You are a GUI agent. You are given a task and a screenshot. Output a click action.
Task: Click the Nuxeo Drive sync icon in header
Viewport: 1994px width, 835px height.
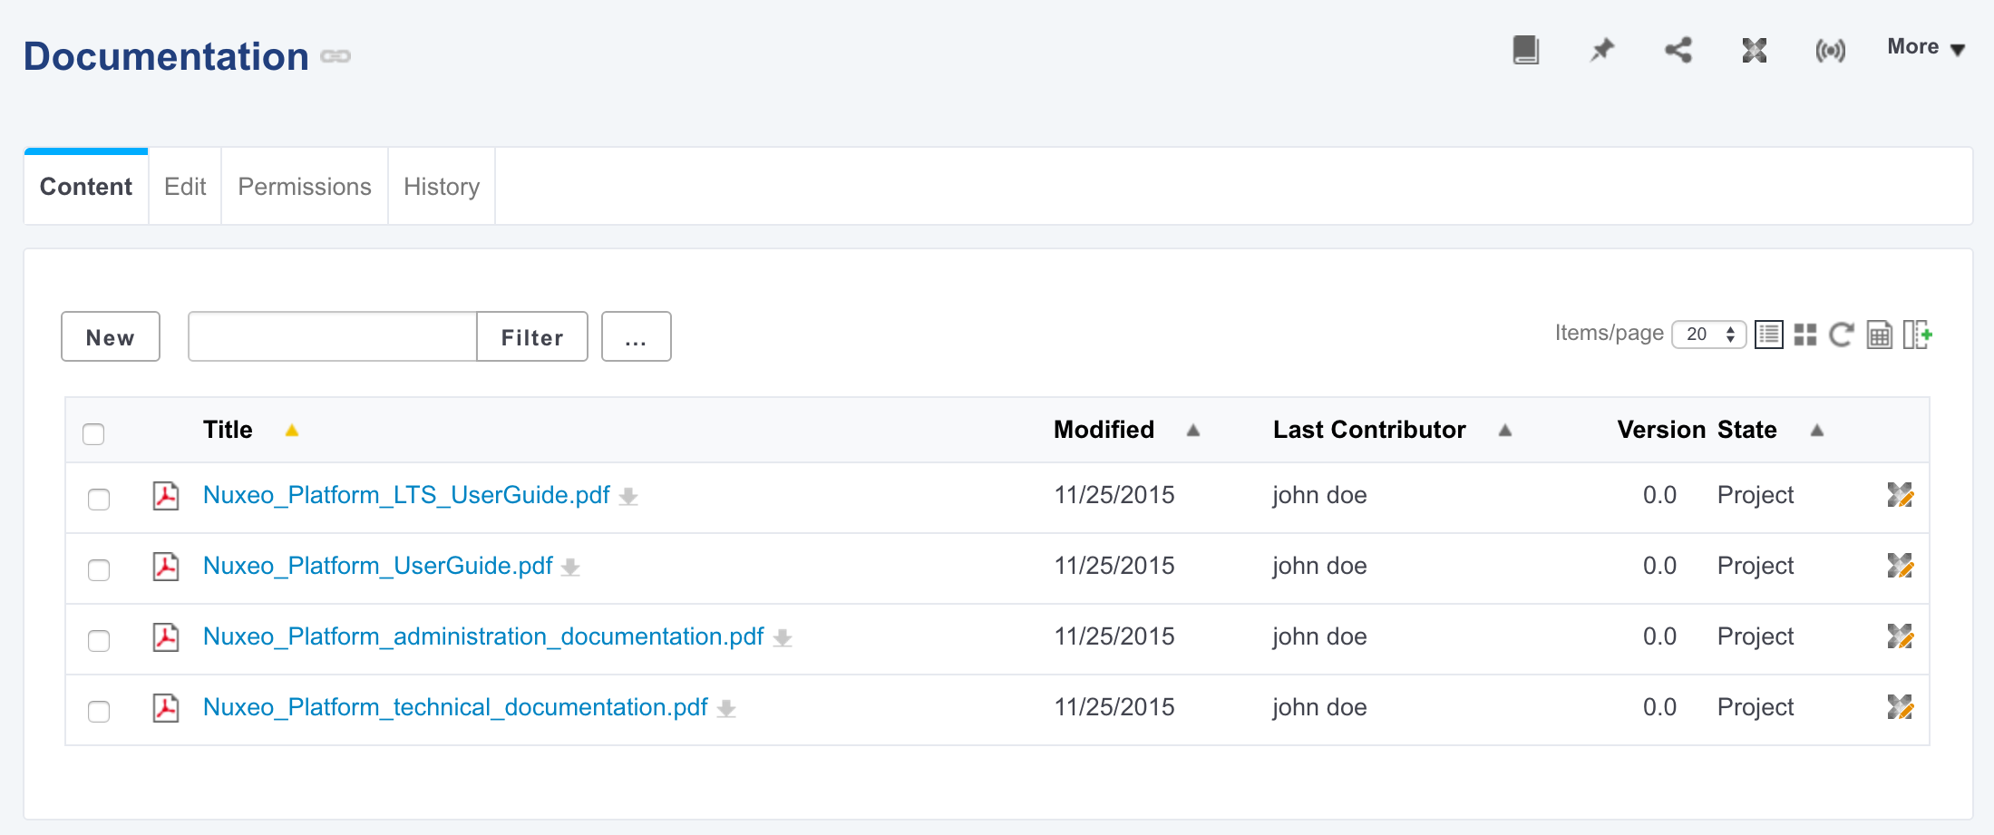[1755, 50]
